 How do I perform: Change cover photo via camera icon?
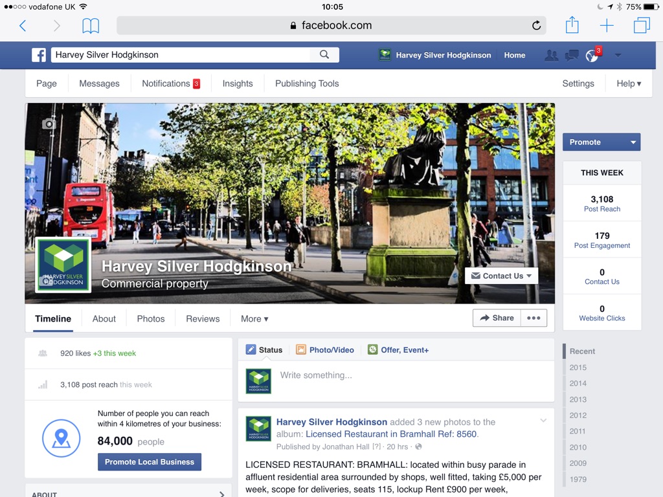49,124
